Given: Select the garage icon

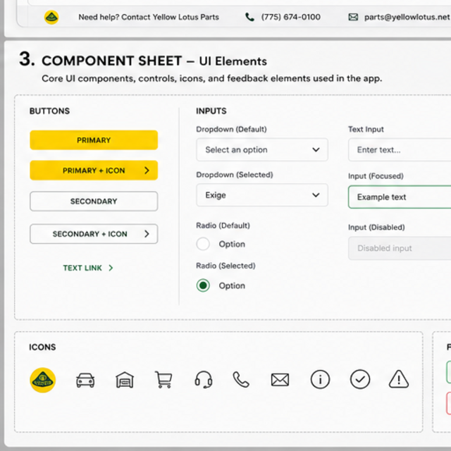Looking at the screenshot, I should (x=125, y=380).
